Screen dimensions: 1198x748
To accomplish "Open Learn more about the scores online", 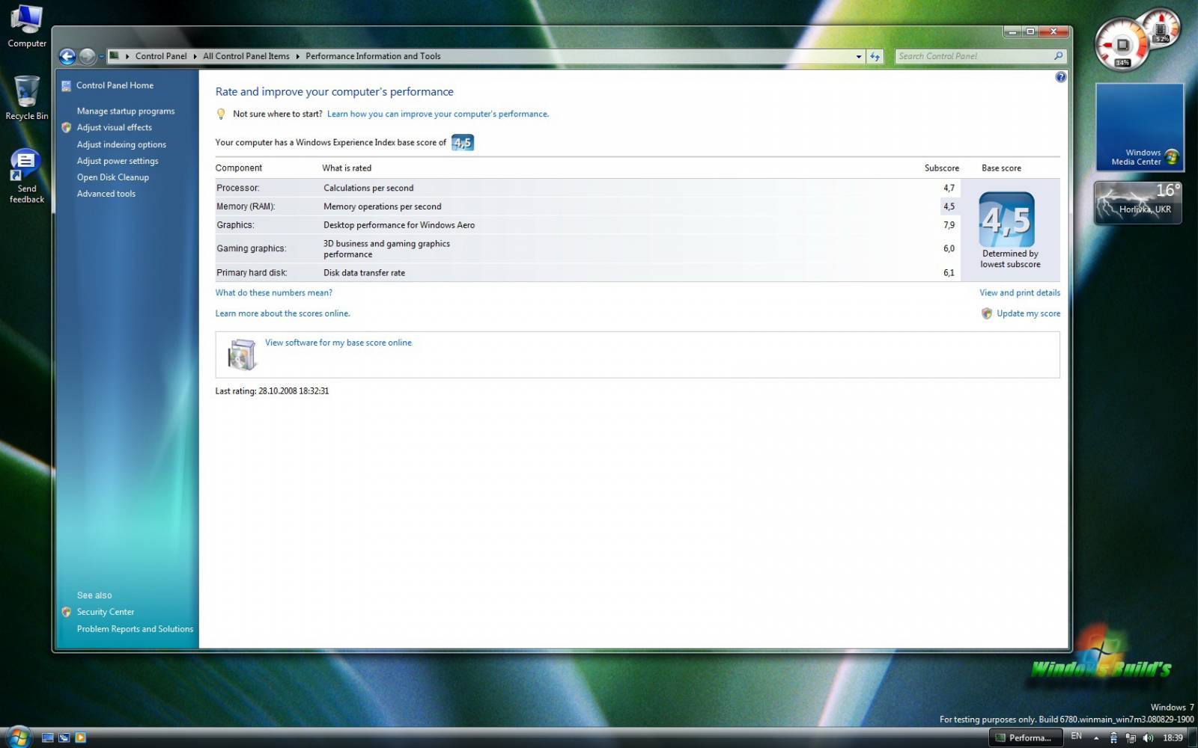I will [x=283, y=313].
